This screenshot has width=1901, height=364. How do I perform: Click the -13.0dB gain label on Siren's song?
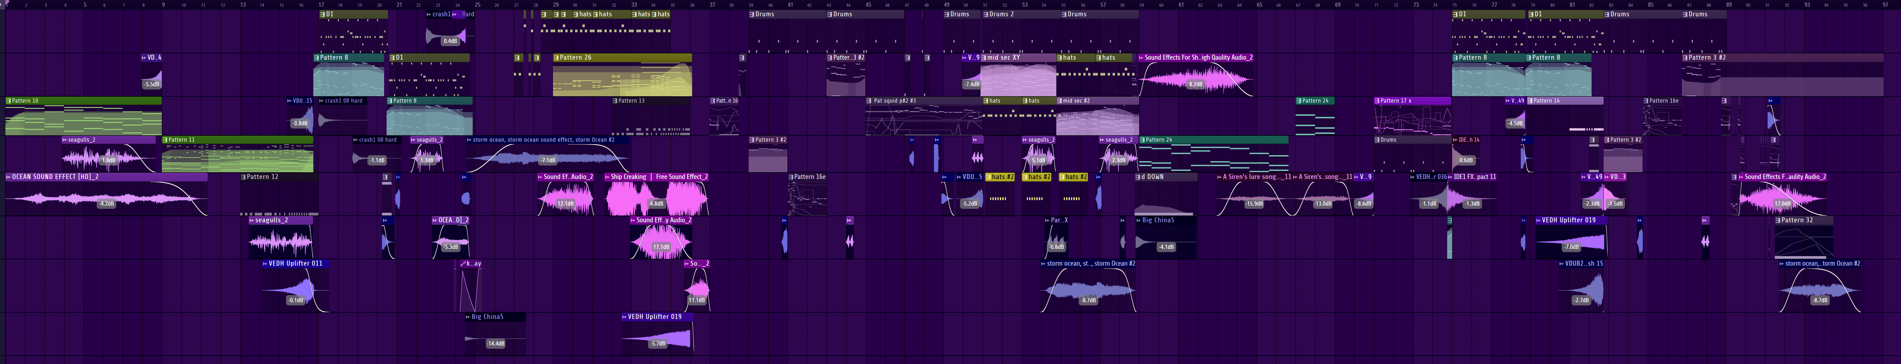coord(1323,204)
